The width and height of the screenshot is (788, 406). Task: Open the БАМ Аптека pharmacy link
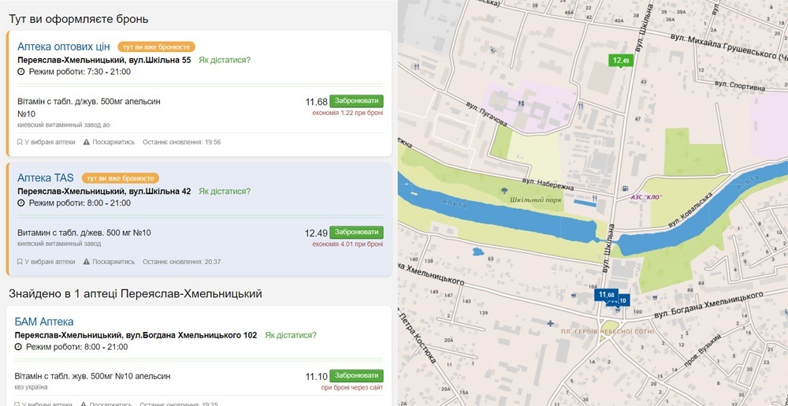(x=43, y=322)
